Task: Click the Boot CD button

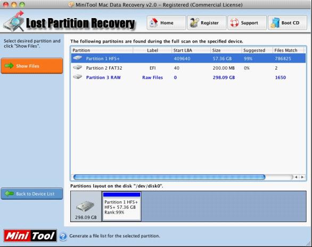Action: tap(288, 23)
